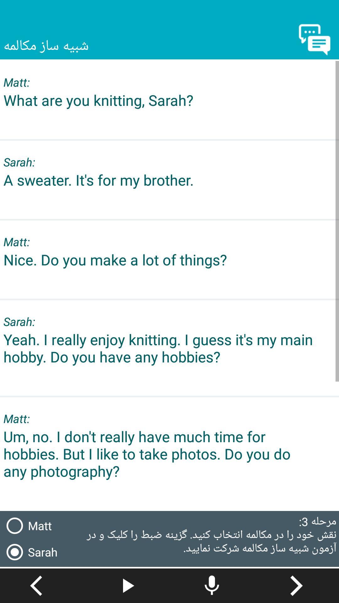The width and height of the screenshot is (339, 603).
Task: Select "Nice. Do you make a lot of things?"
Action: coord(115,260)
